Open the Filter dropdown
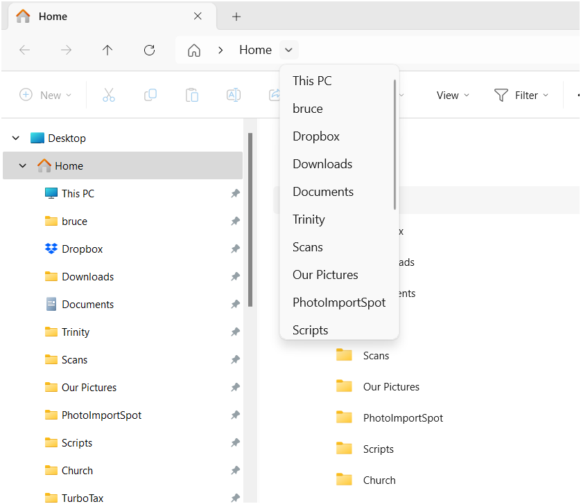 point(521,95)
